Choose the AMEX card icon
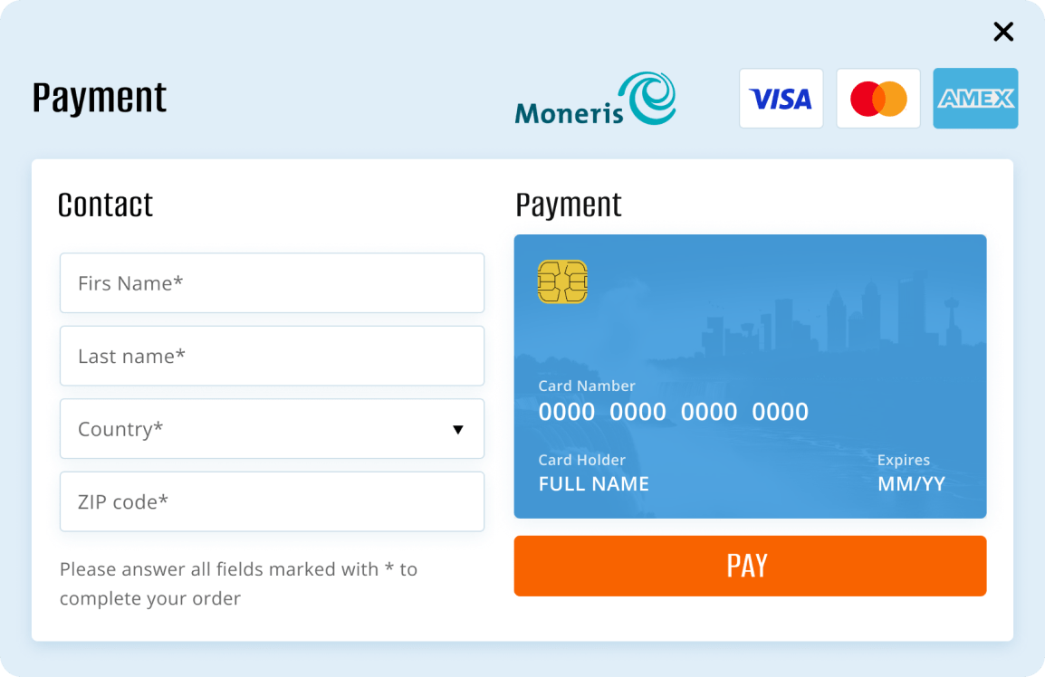The width and height of the screenshot is (1045, 677). 975,98
